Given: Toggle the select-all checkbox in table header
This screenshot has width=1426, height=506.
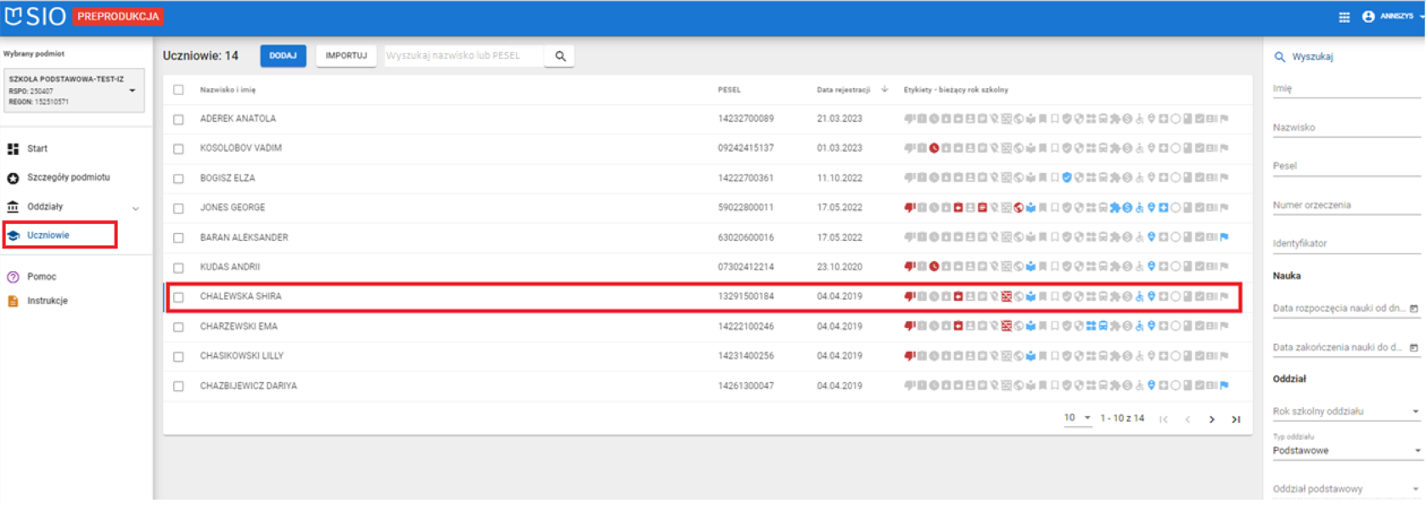Looking at the screenshot, I should (178, 90).
